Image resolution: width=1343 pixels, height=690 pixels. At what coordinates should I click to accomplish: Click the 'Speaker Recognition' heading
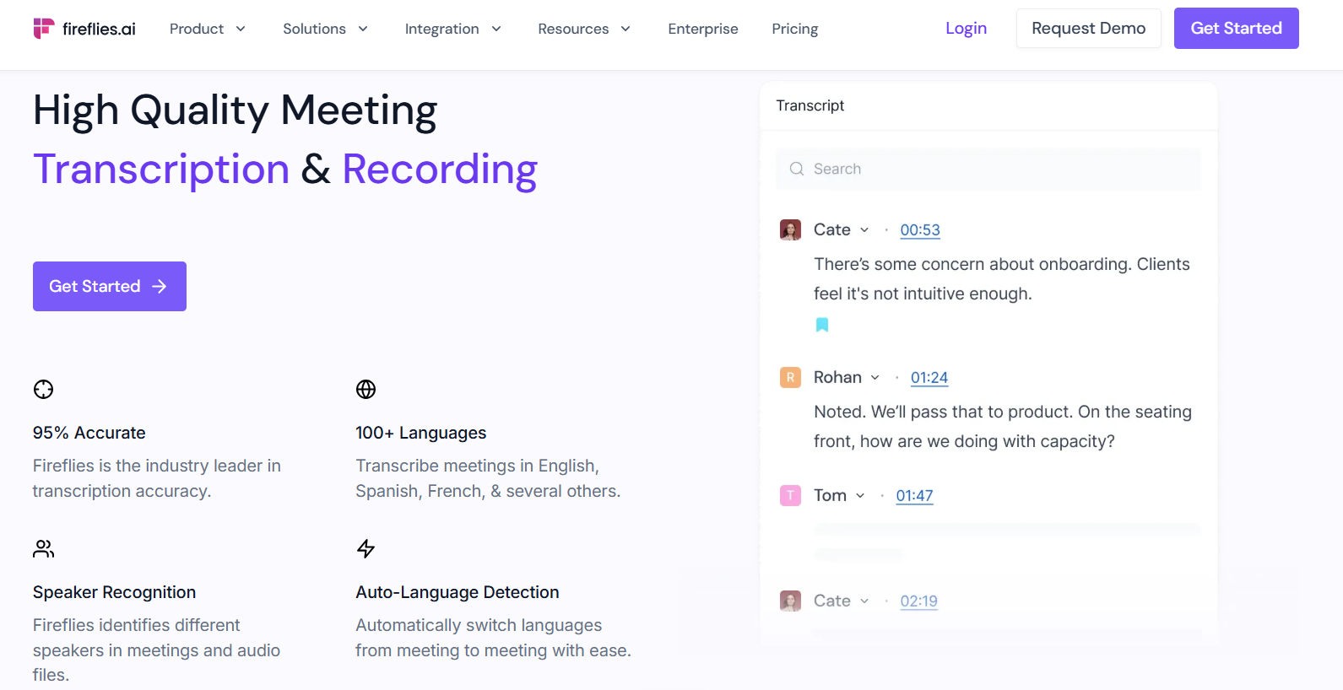(x=115, y=592)
